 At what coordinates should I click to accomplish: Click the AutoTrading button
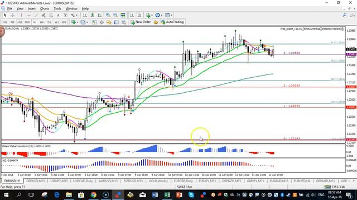coord(172,22)
